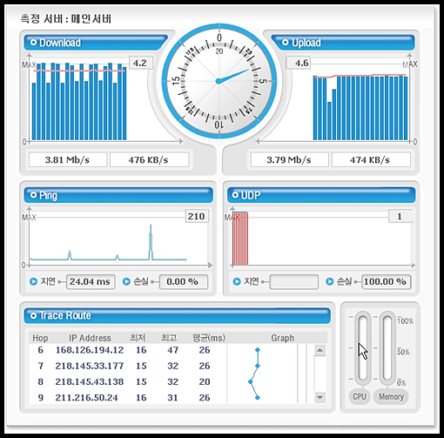
Task: Click trace route scrollbar down arrow
Action: 320,397
